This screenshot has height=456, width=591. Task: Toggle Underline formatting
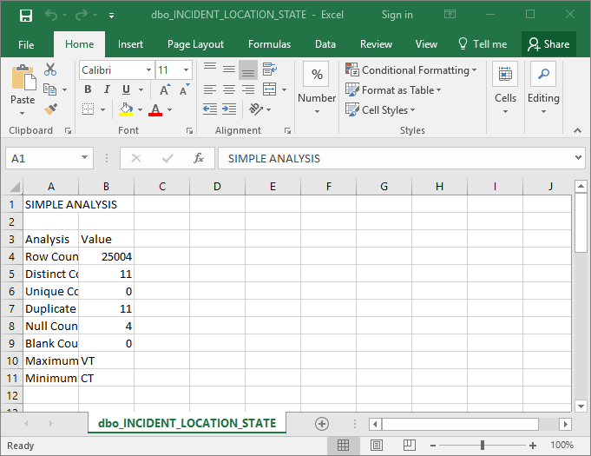126,89
